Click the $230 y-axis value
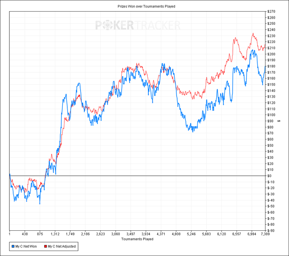 click(x=271, y=36)
